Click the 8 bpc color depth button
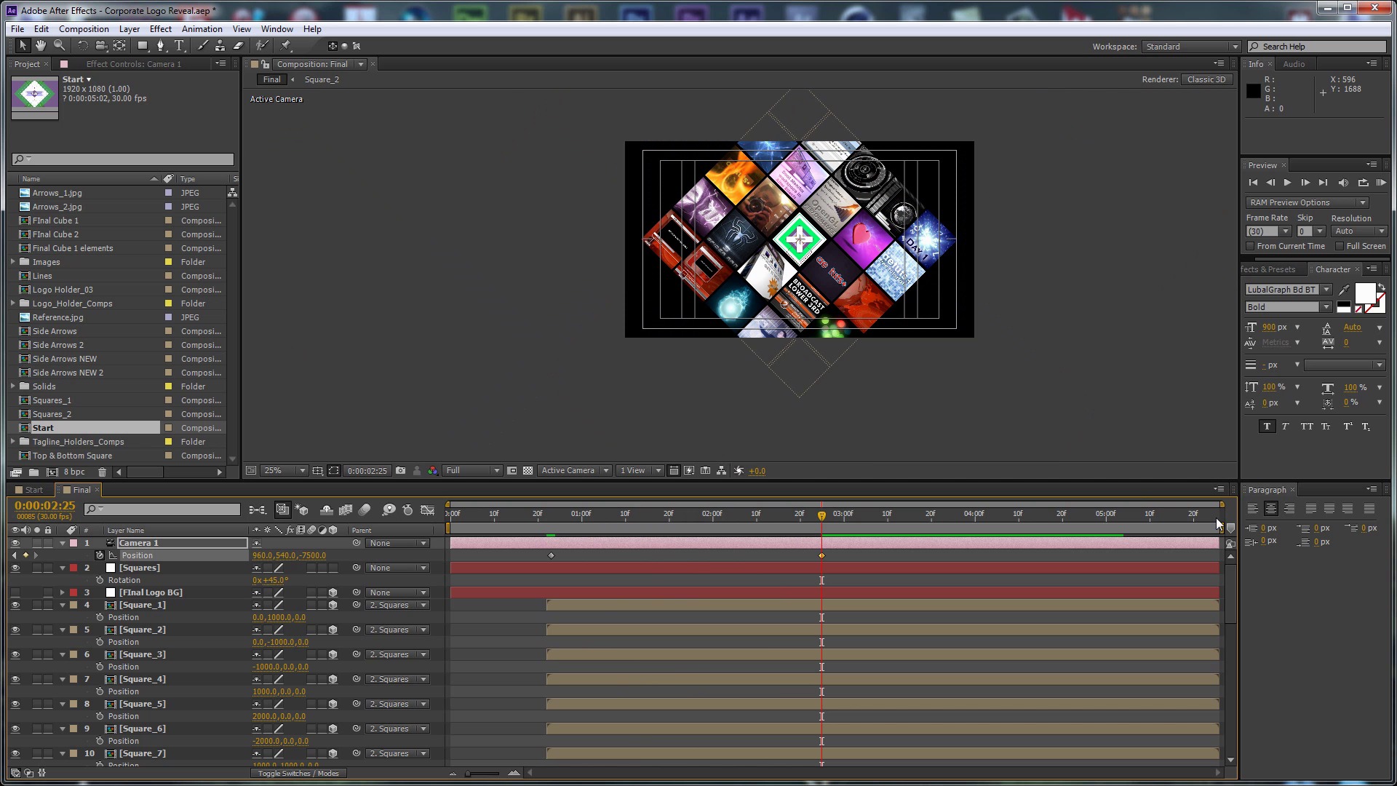Viewport: 1397px width, 786px height. tap(74, 472)
